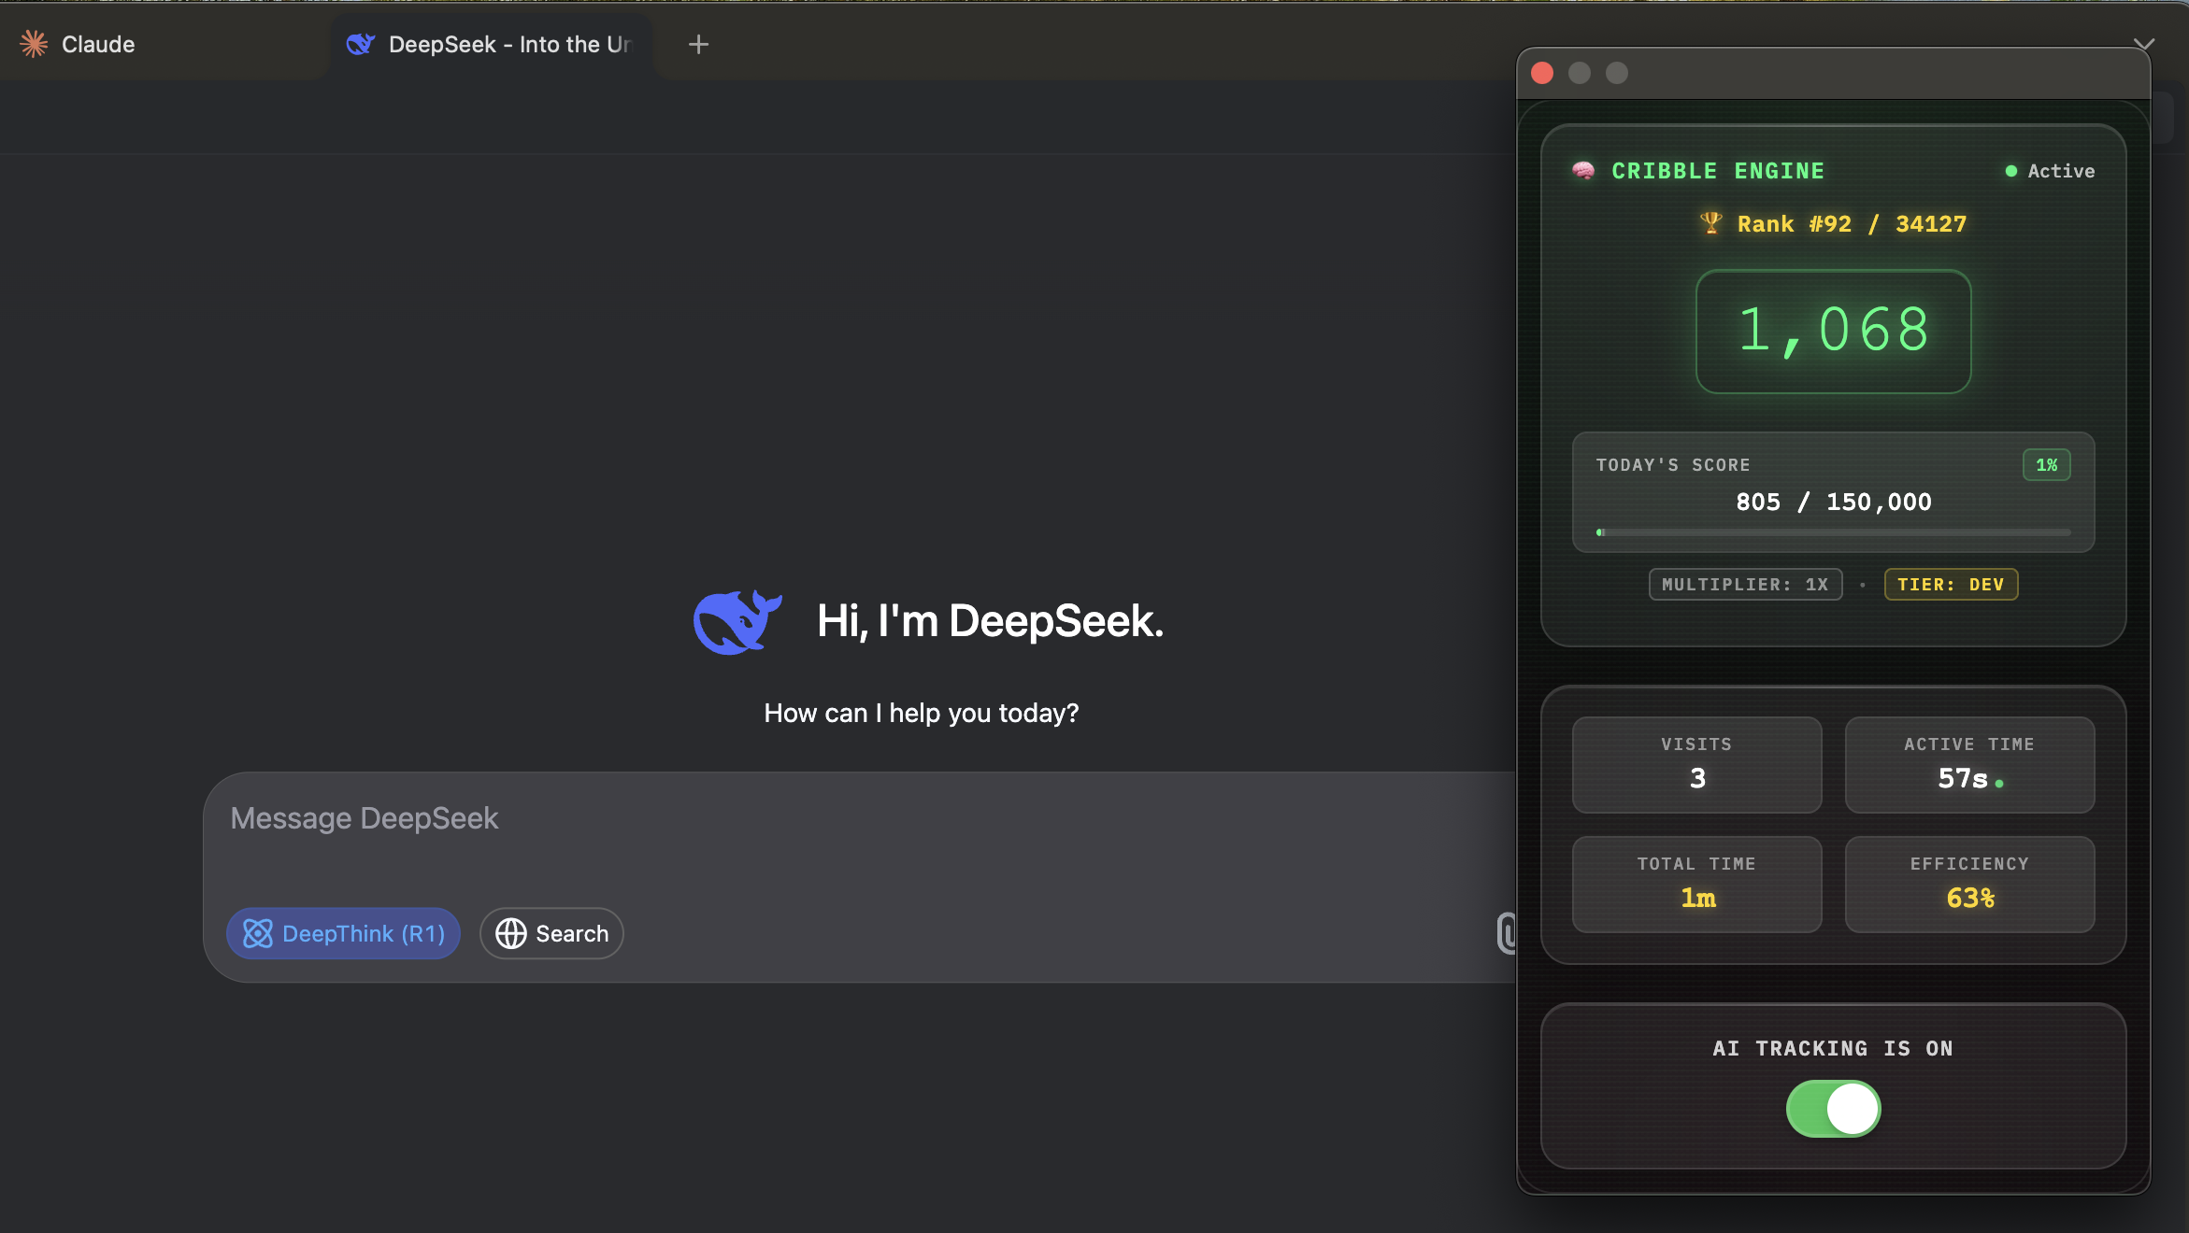Turn off the AI tracking switch
Viewport: 2189px width, 1233px height.
tap(1833, 1109)
